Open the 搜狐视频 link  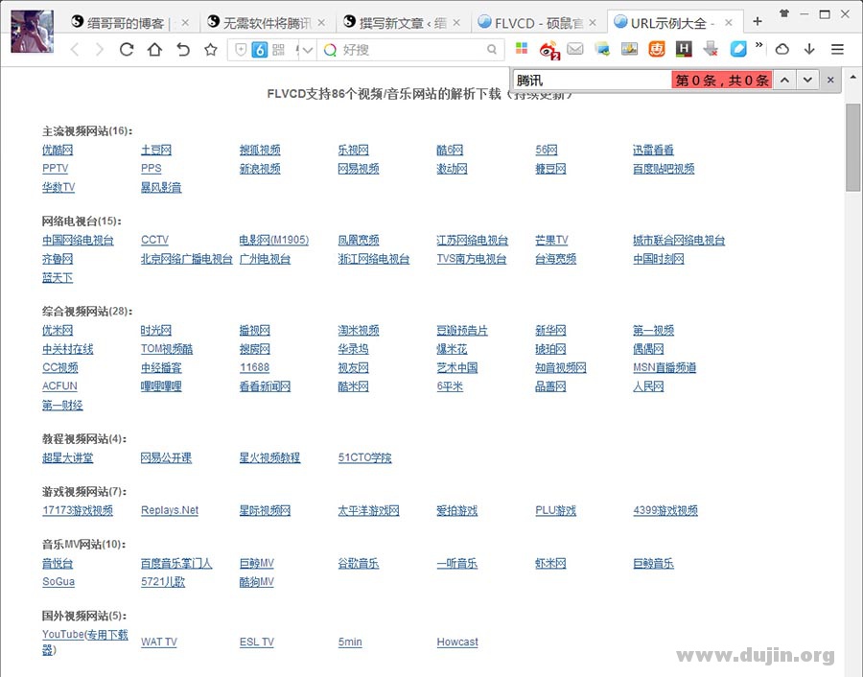click(x=260, y=150)
